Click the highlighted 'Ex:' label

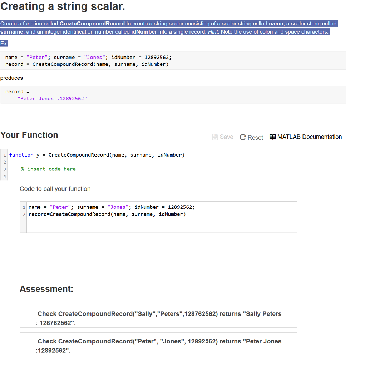[x=4, y=43]
